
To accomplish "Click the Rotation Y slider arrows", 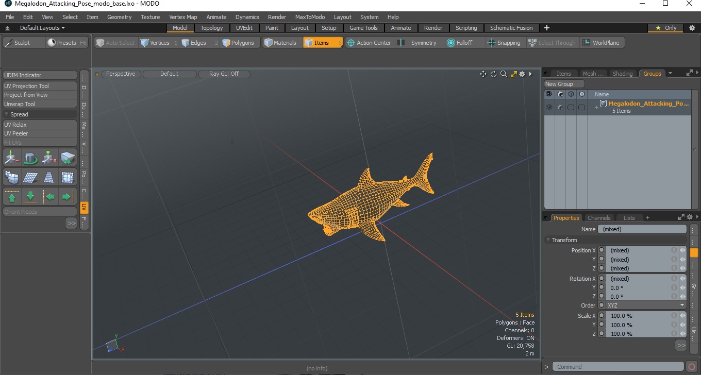I will coord(682,288).
